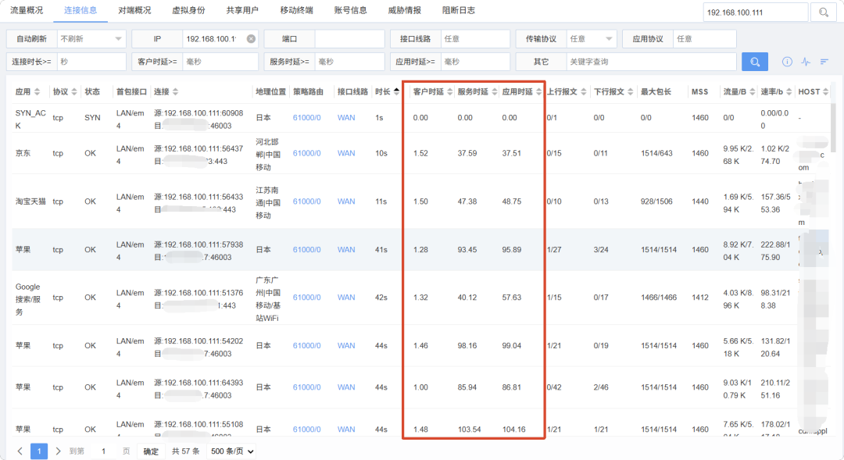Open the column filter lines icon
Viewport: 844px width, 460px height.
824,62
